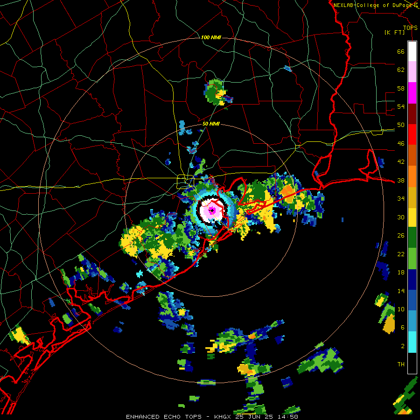Click the legend value 46
Image resolution: width=420 pixels, height=420 pixels.
401,144
